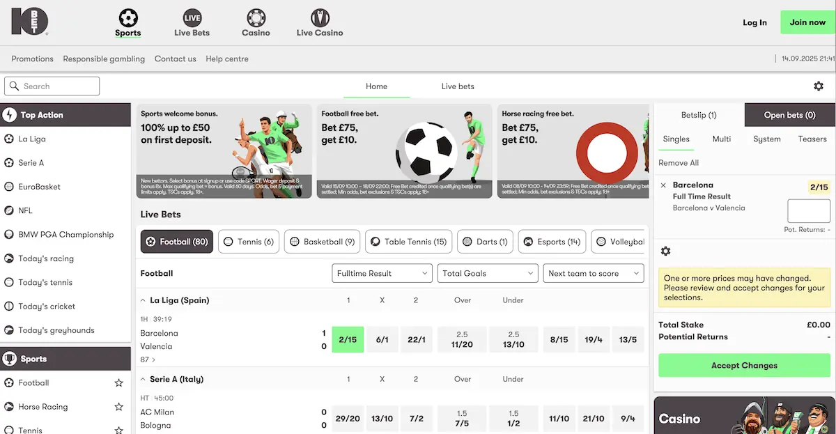The height and width of the screenshot is (434, 836).
Task: Open the Live Casino dealer icon
Action: click(x=319, y=17)
